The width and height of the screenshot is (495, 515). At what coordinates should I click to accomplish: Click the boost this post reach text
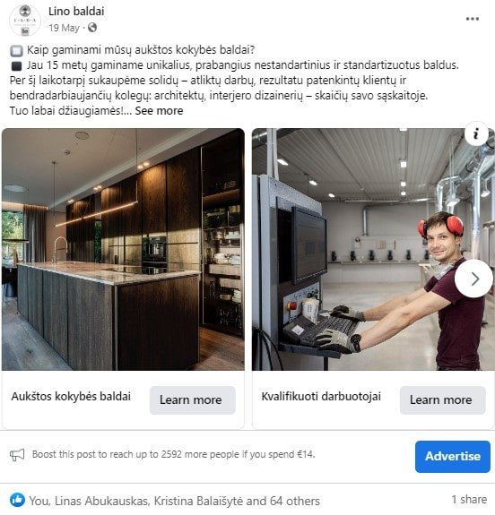pyautogui.click(x=174, y=455)
